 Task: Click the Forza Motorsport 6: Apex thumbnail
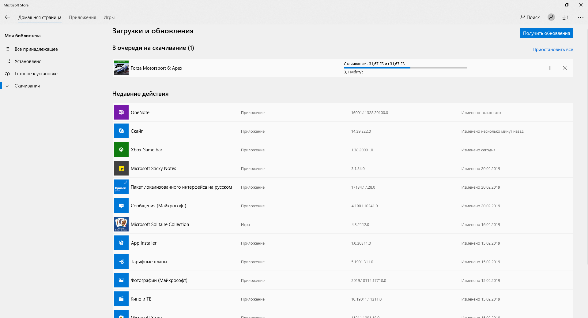pos(121,68)
